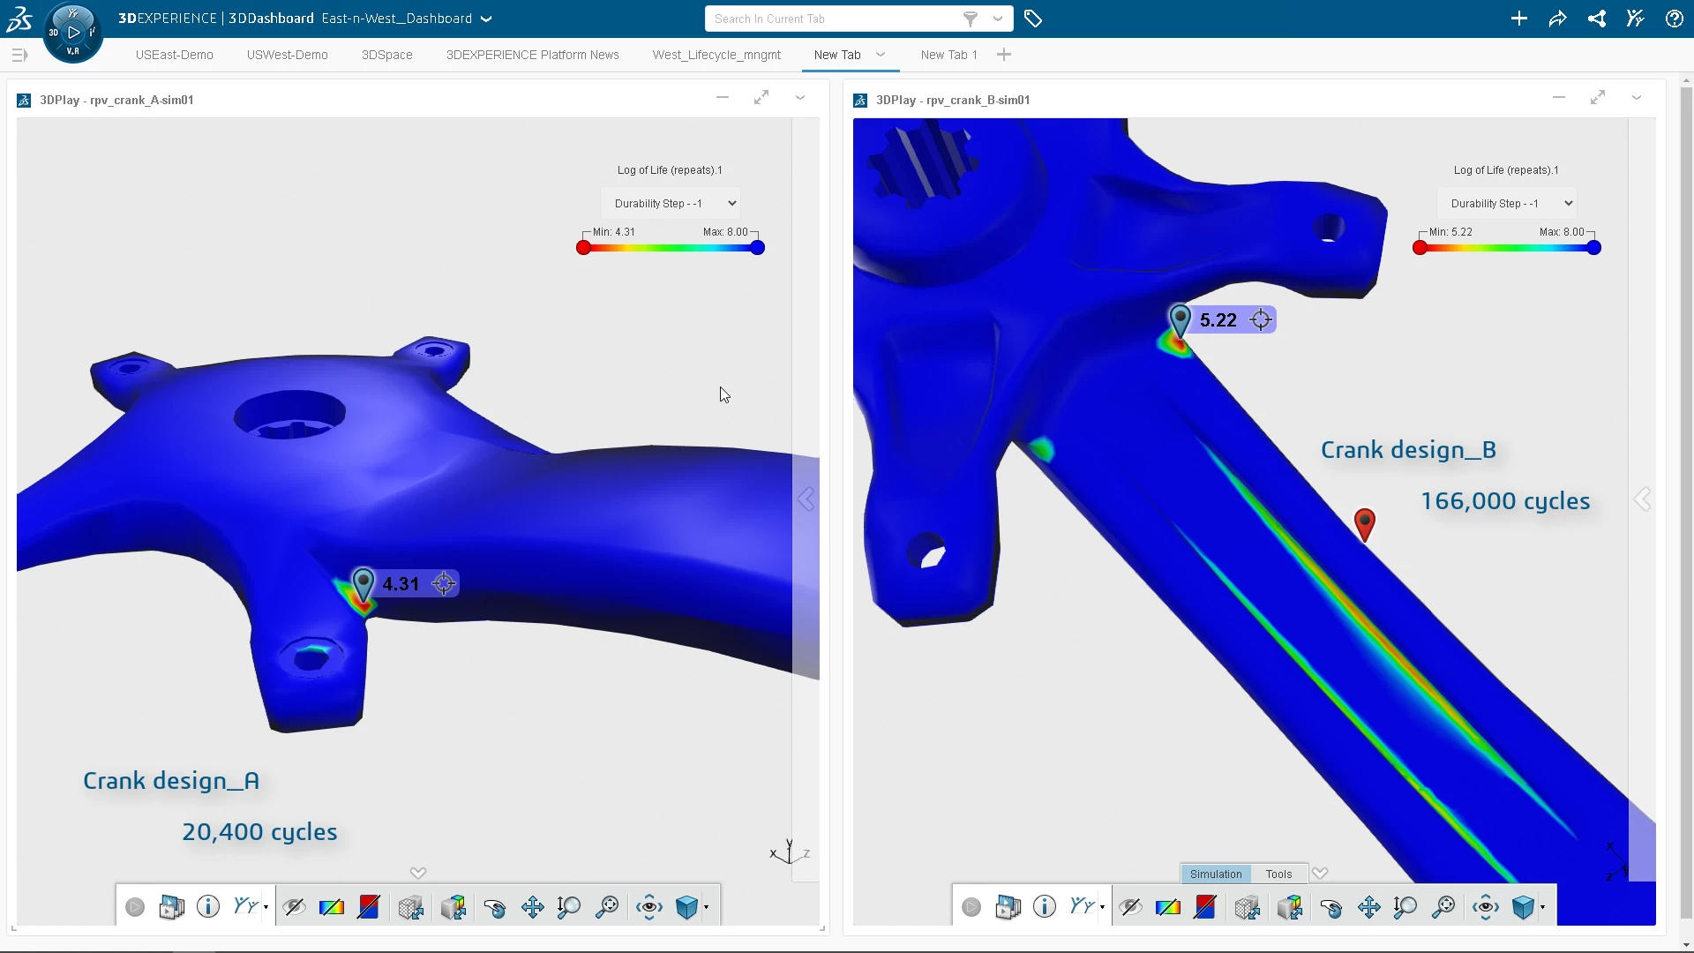
Task: Click the plus button to add a tab
Action: coord(1004,54)
